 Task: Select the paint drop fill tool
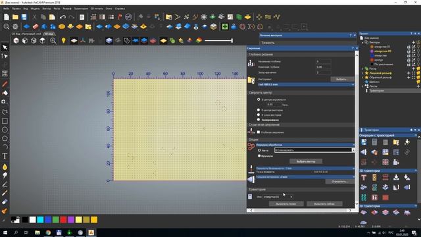pyautogui.click(x=5, y=167)
